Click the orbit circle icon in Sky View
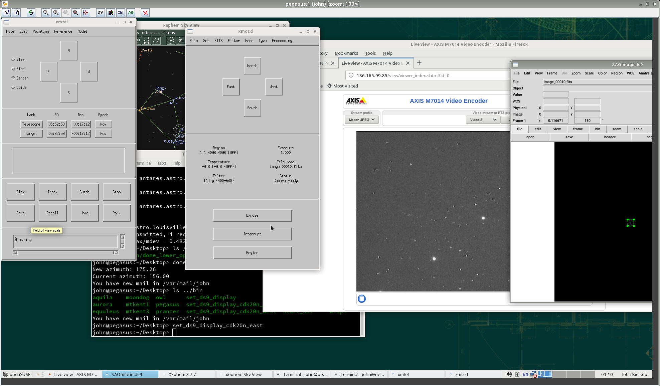Viewport: 660px width, 386px height. pos(171,41)
